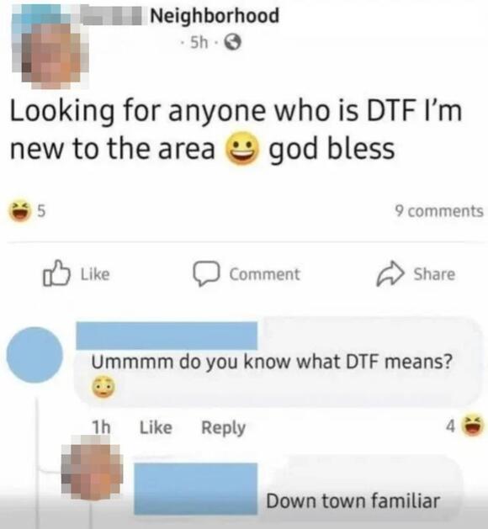Click the Down town familiar reply bubble
Image resolution: width=488 pixels, height=529 pixels.
[297, 489]
